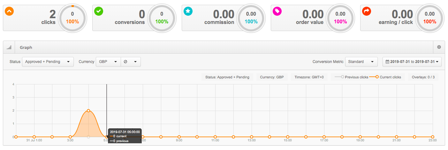
Task: Click the Timezone: GMT+0 badge
Action: point(309,77)
